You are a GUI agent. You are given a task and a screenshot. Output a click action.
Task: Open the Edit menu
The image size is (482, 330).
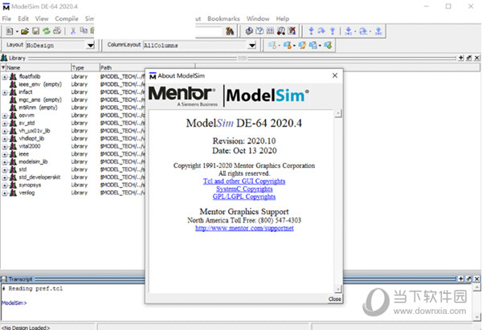[23, 18]
